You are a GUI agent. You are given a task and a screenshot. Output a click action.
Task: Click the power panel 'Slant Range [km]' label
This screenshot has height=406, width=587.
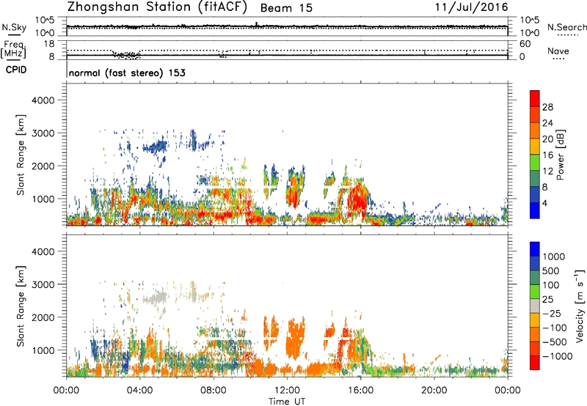(x=21, y=155)
